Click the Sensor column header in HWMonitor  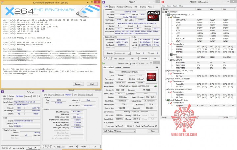point(179,9)
